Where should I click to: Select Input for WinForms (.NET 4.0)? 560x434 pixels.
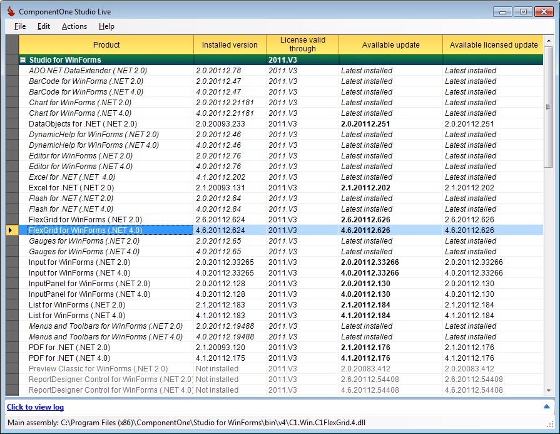(x=79, y=273)
